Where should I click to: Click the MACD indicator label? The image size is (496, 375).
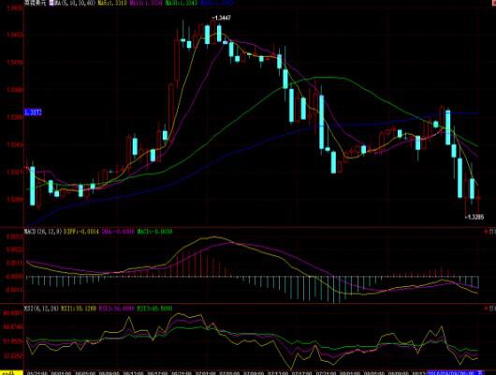pos(43,231)
